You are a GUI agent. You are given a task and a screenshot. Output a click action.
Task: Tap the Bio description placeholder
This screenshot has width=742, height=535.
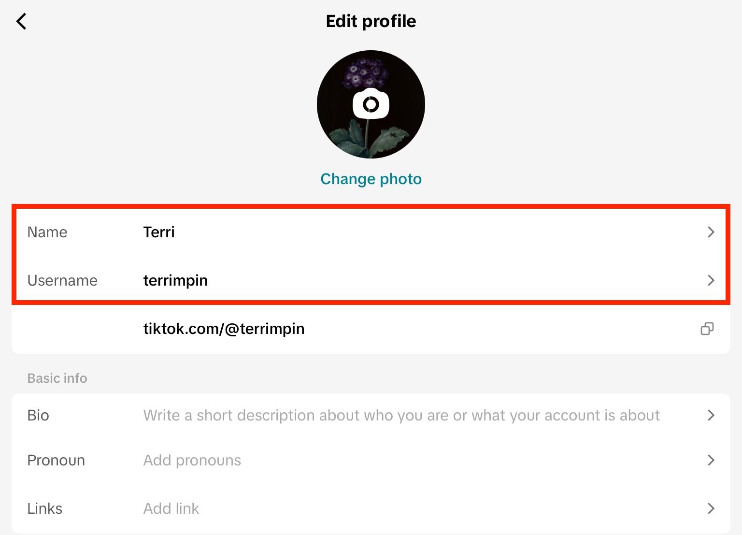[401, 415]
